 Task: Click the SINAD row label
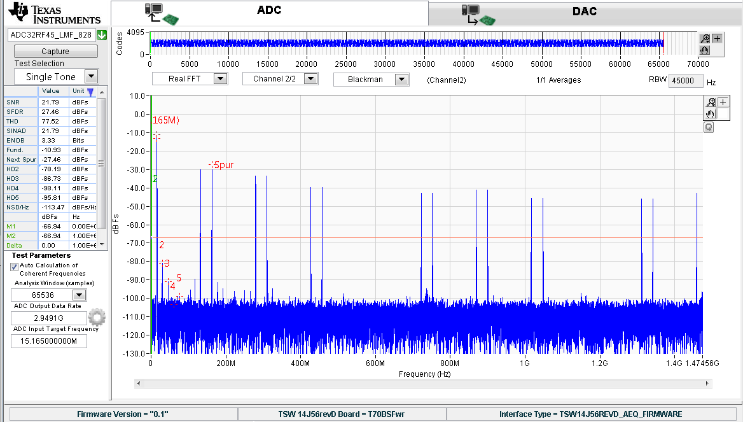(16, 131)
